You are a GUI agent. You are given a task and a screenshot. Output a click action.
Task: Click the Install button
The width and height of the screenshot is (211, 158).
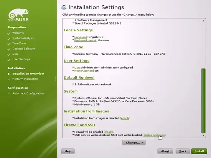pyautogui.click(x=199, y=151)
